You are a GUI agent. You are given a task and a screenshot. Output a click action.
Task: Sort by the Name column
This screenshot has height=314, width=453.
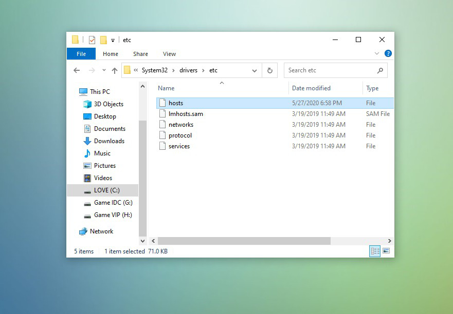tap(223, 88)
